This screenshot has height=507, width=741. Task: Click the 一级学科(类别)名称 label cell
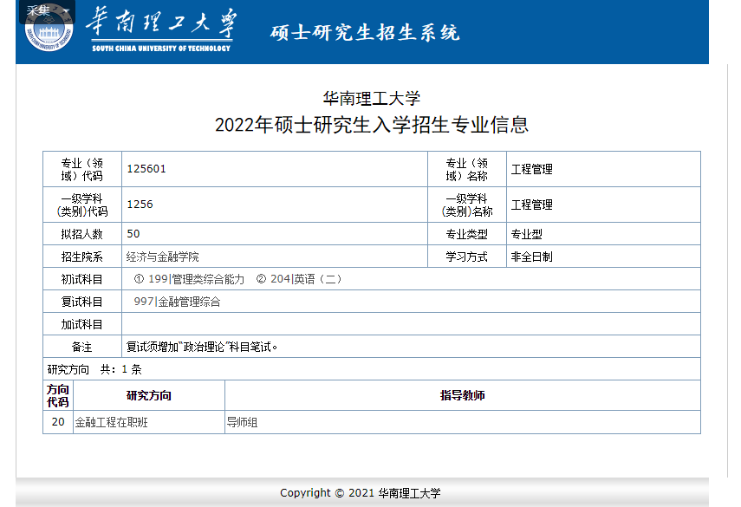(x=467, y=205)
